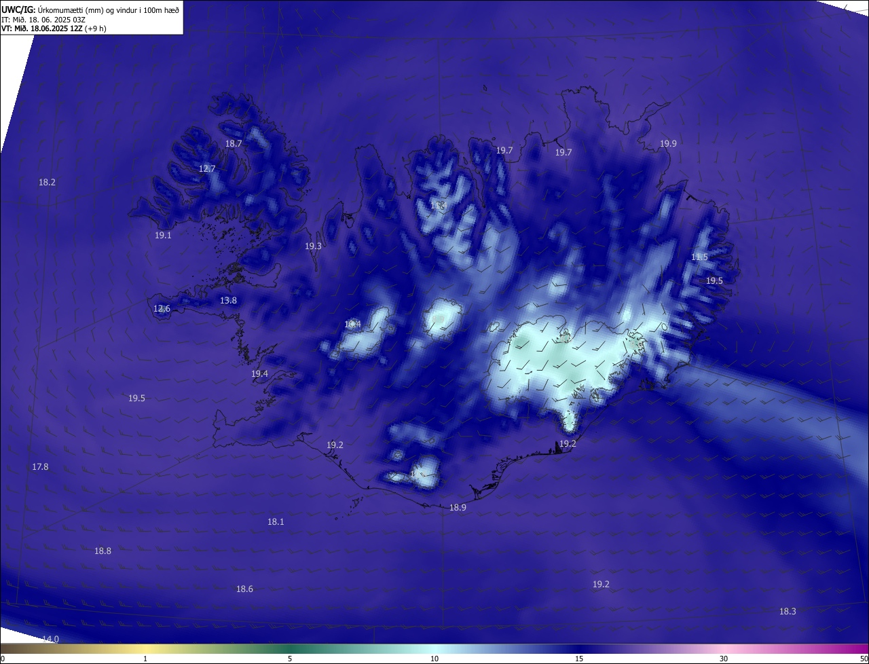The image size is (869, 664).
Task: Click the 13.8 value label on the map
Action: 228,300
